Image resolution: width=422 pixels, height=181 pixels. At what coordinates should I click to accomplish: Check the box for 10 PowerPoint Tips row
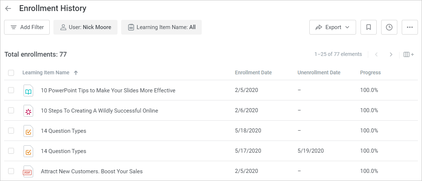tap(11, 90)
